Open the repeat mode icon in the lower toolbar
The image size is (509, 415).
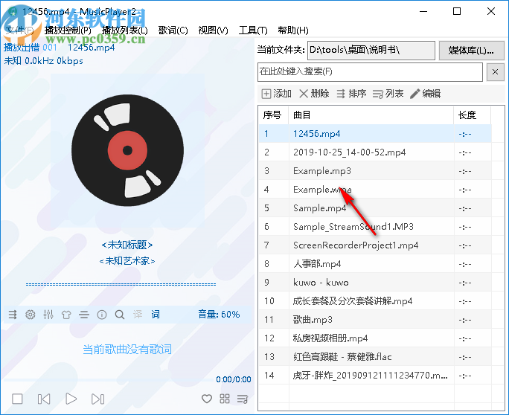[13, 315]
